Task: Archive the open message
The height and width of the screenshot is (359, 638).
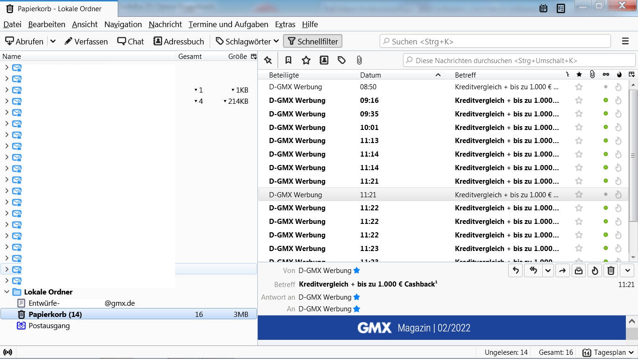Action: (579, 271)
